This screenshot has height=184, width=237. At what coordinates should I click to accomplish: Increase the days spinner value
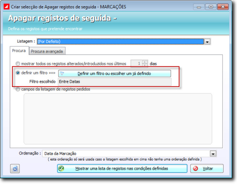145,62
